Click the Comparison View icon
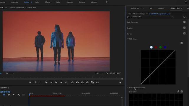Viewport: 189px width, 106px height. 92,82
